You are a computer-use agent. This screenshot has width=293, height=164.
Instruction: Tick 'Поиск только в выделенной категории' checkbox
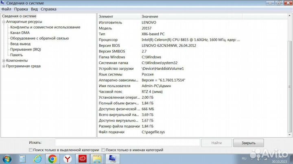tap(31, 150)
